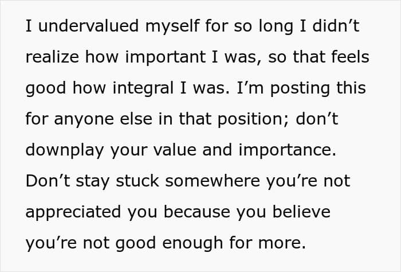
Task: Click the word "somewhere"
Action: (213, 181)
